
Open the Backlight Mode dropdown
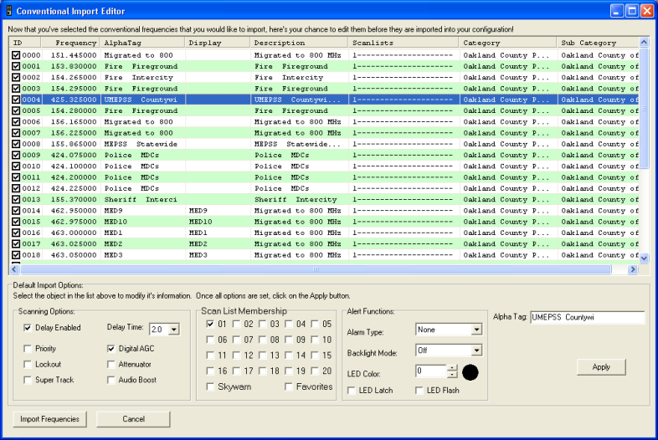[476, 351]
